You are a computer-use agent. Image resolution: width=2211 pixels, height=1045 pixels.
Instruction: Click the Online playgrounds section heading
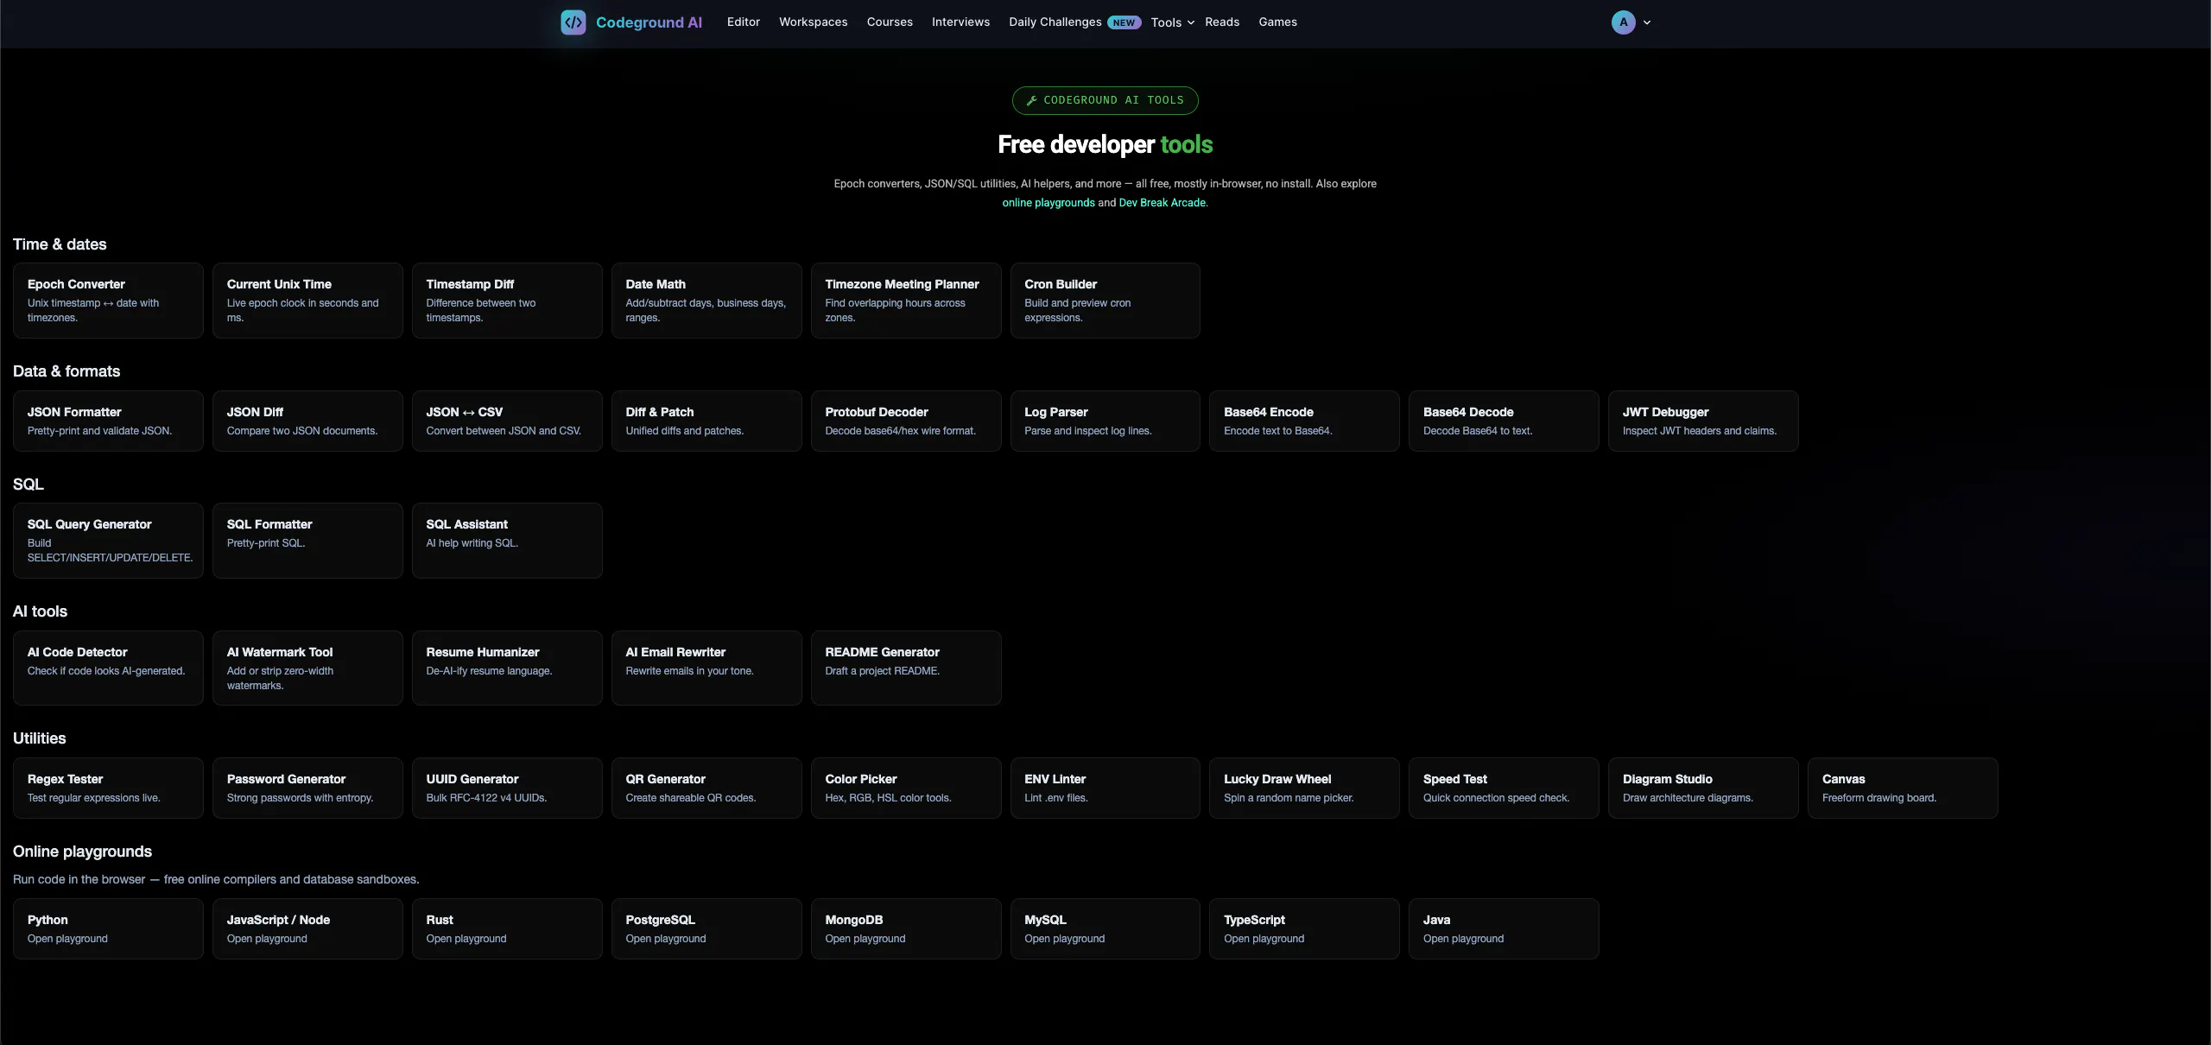(82, 852)
